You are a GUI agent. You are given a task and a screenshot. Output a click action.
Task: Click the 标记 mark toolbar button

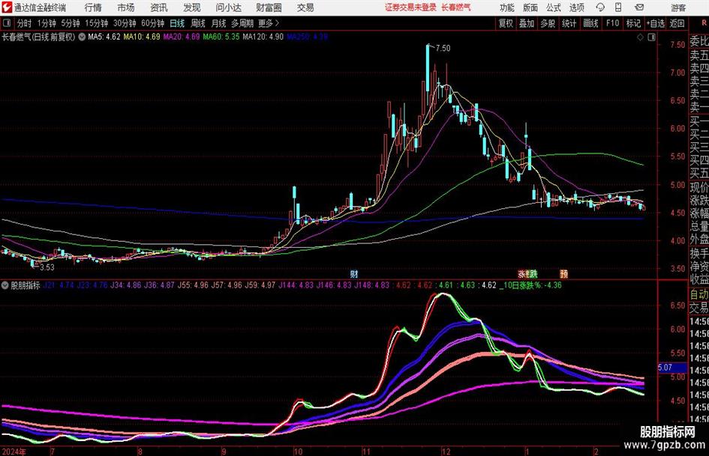pyautogui.click(x=633, y=23)
